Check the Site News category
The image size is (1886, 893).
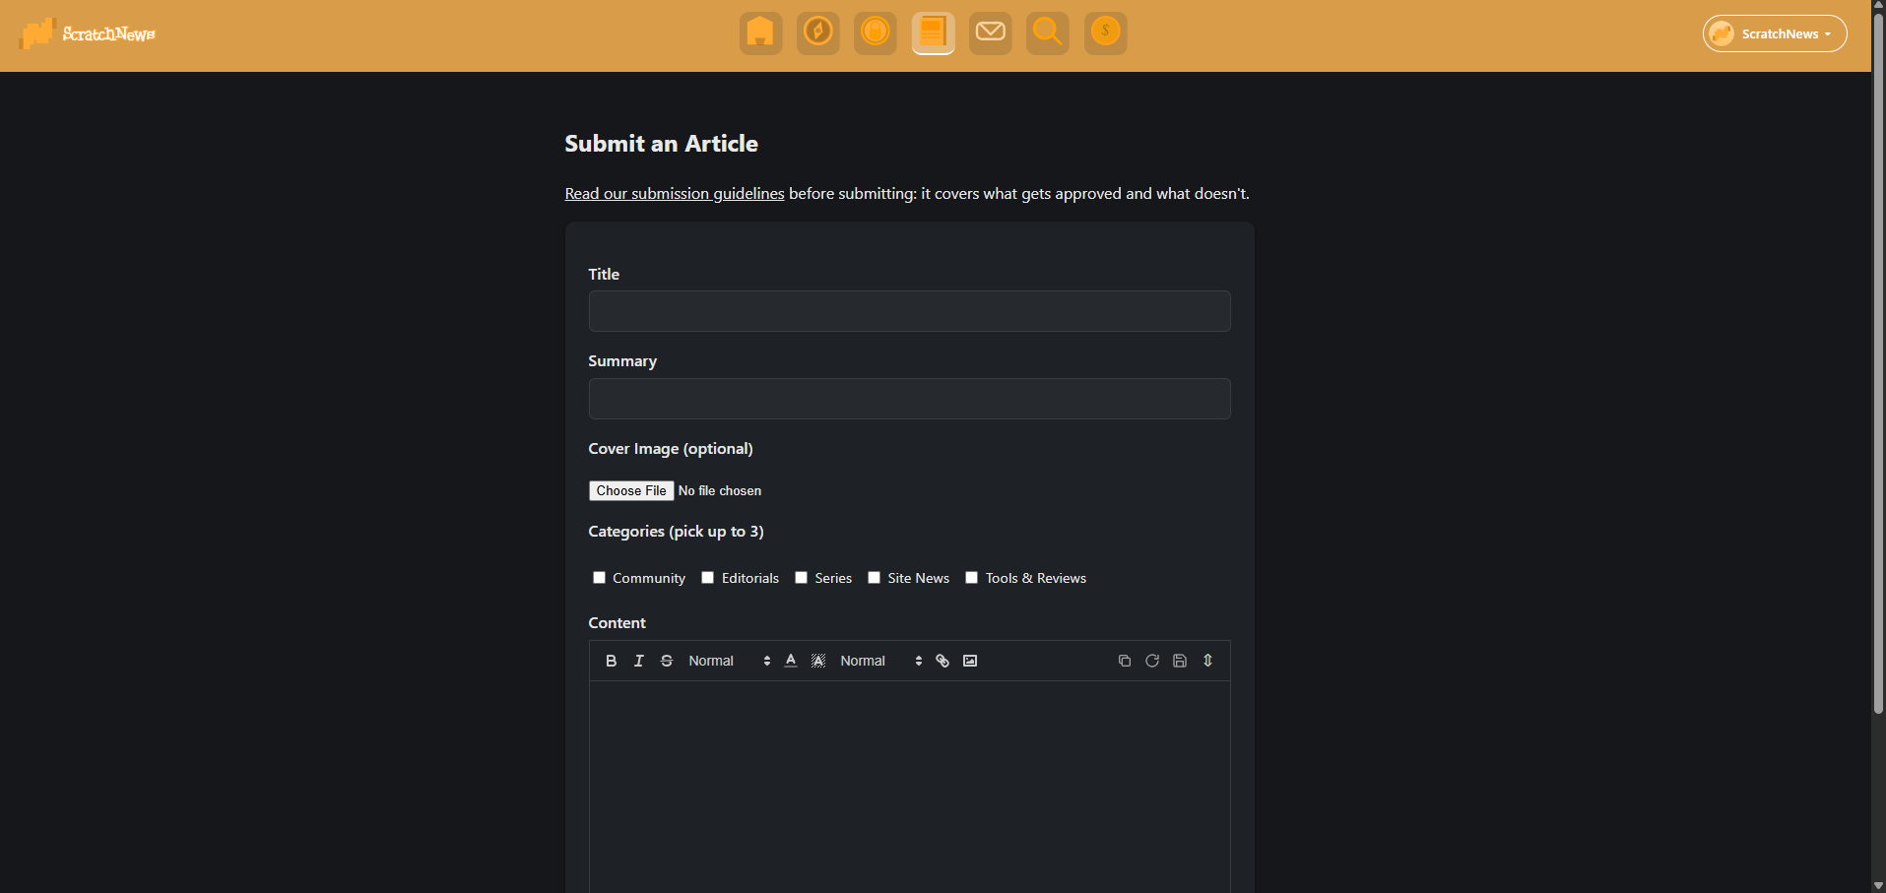click(x=874, y=578)
